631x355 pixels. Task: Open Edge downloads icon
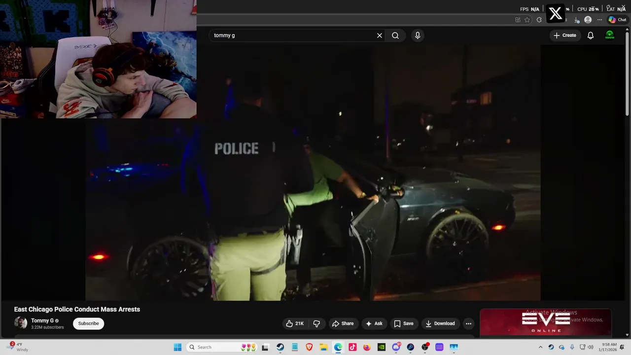point(577,20)
